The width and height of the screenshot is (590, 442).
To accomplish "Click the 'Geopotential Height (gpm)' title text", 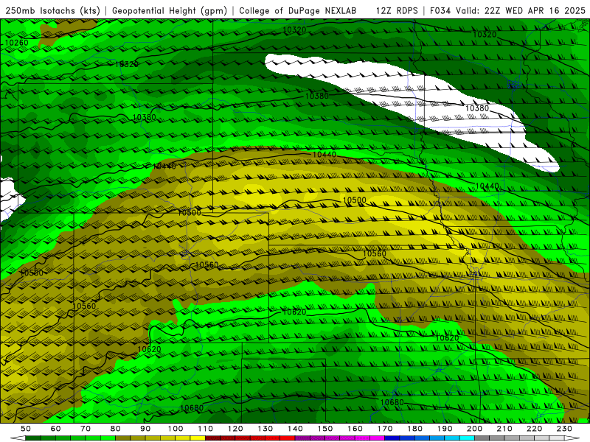I will click(170, 11).
